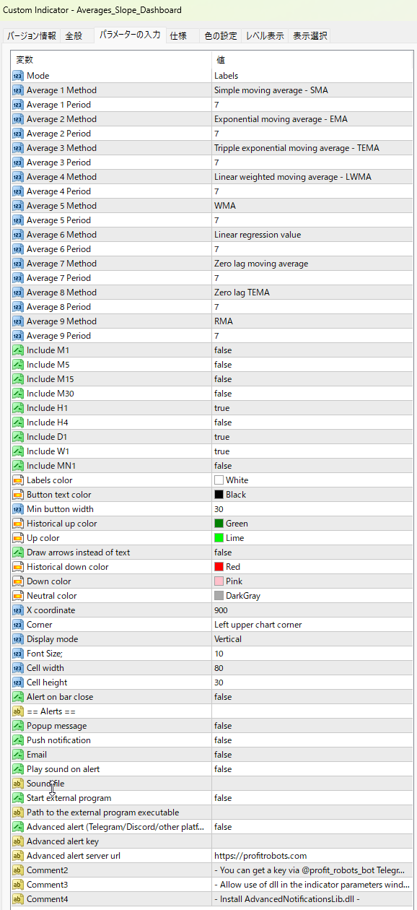Click the boolean icon beside Popup message
The width and height of the screenshot is (417, 910).
[x=18, y=726]
